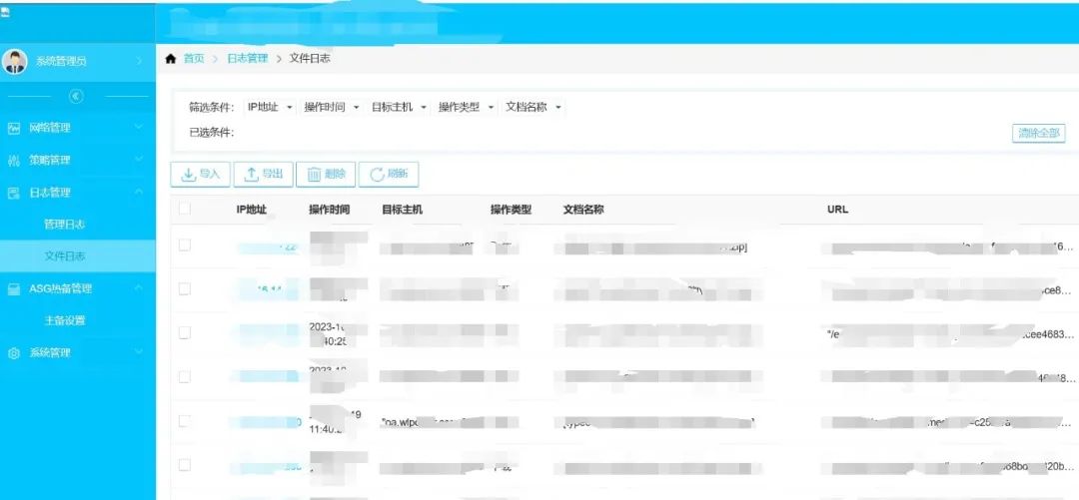Go to 首页 breadcrumb link

click(194, 59)
